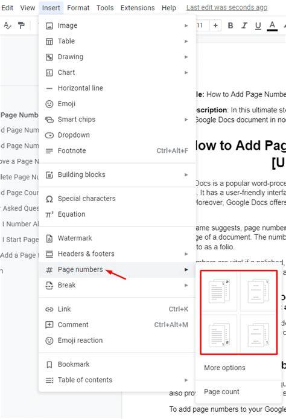Select the Watermark menu entry
Viewport: 286px width, 419px height.
click(x=117, y=238)
